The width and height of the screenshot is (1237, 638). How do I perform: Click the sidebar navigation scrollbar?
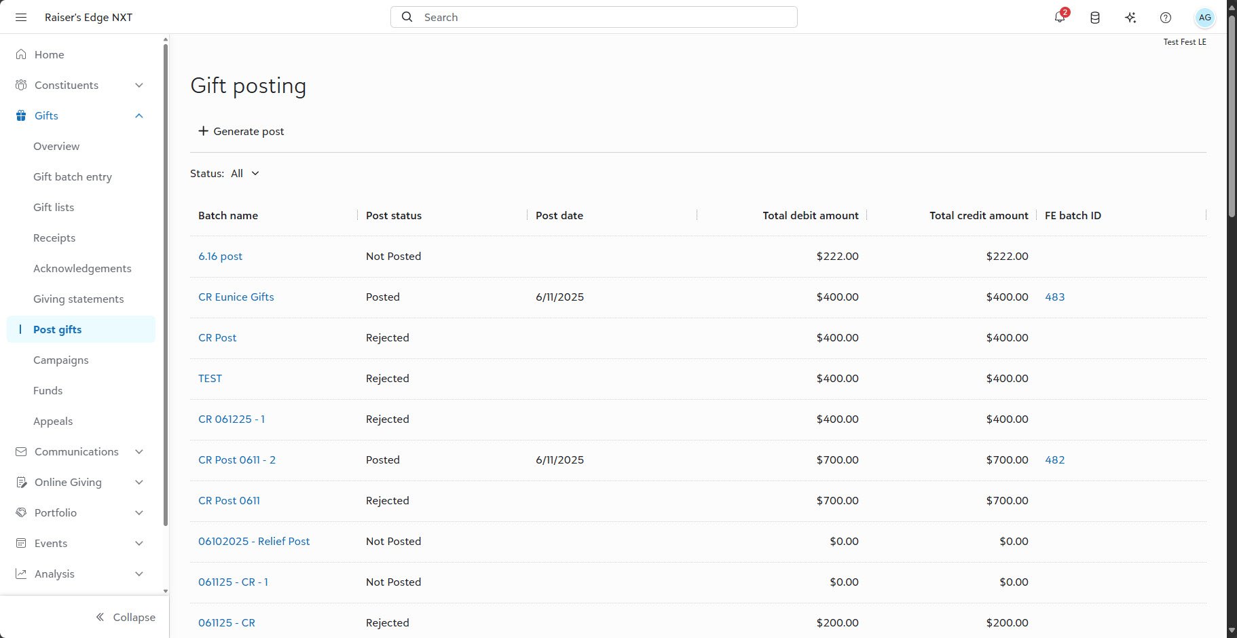click(166, 285)
